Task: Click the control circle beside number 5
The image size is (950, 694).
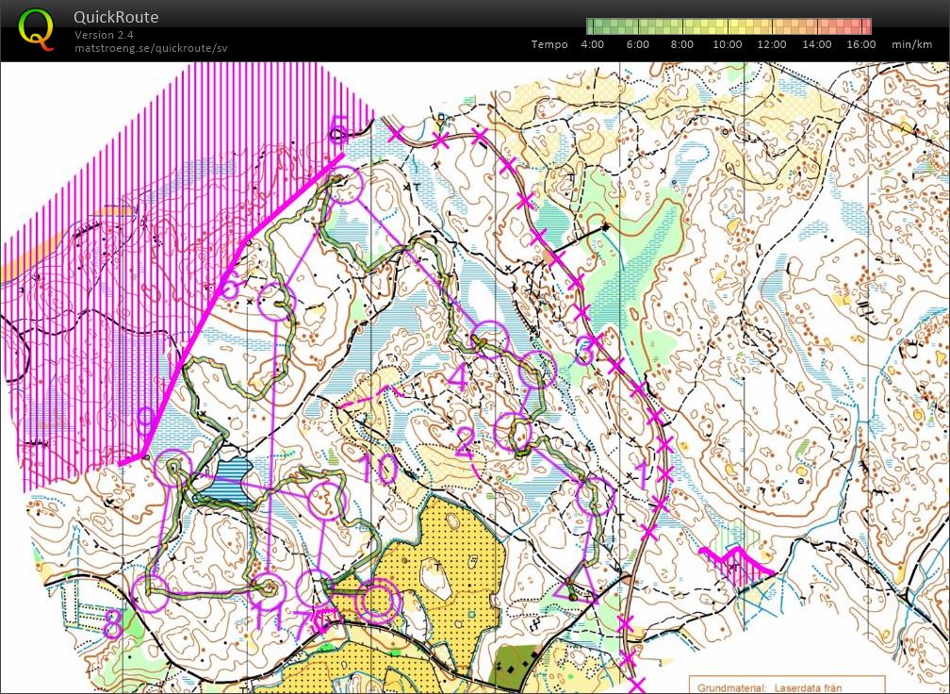Action: [343, 184]
